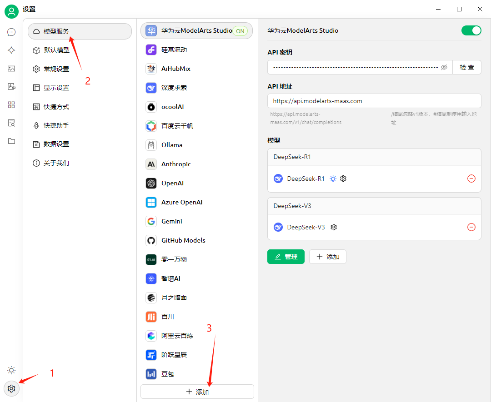The width and height of the screenshot is (491, 402).
Task: Select the 豆包 provider
Action: pos(197,374)
